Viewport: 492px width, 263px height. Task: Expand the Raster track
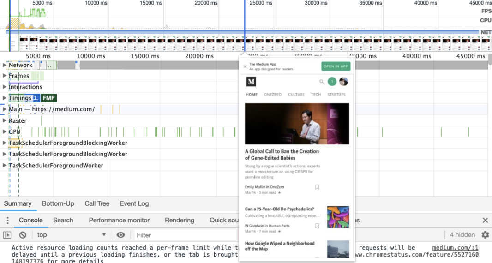coord(5,120)
